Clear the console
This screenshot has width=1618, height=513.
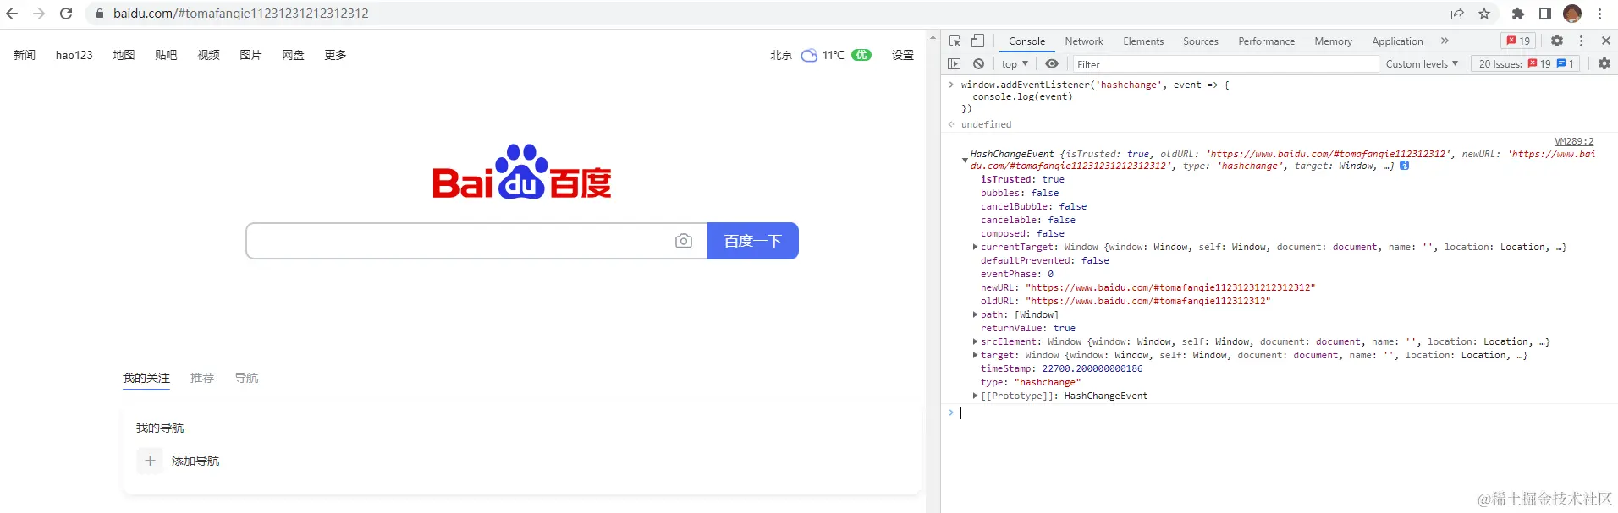pos(978,64)
